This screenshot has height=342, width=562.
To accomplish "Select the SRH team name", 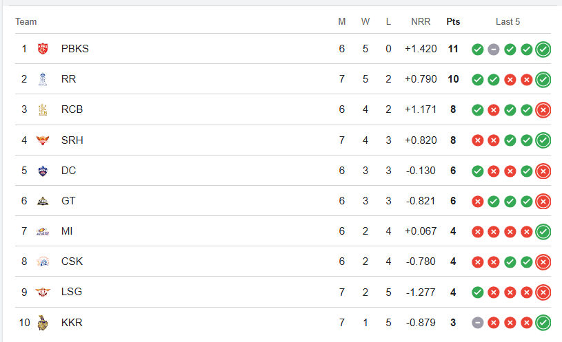I will pyautogui.click(x=72, y=140).
